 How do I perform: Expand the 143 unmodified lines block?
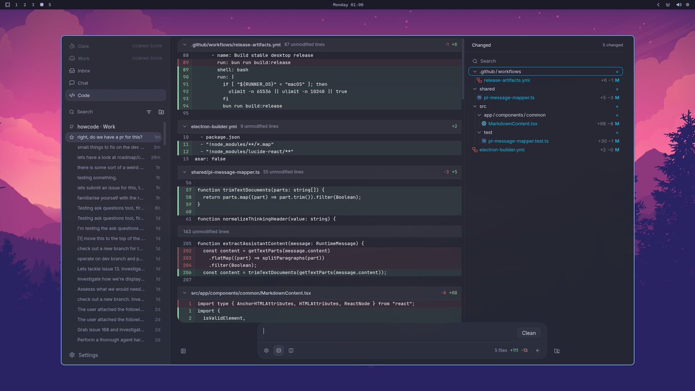tap(320, 232)
